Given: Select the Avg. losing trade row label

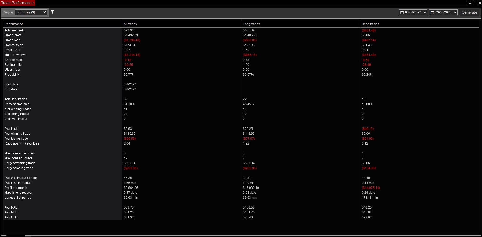Looking at the screenshot, I should pos(16,139).
